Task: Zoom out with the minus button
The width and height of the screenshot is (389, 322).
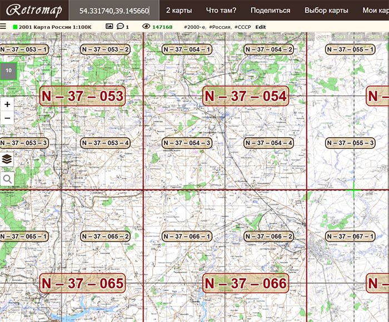Action: pos(7,118)
